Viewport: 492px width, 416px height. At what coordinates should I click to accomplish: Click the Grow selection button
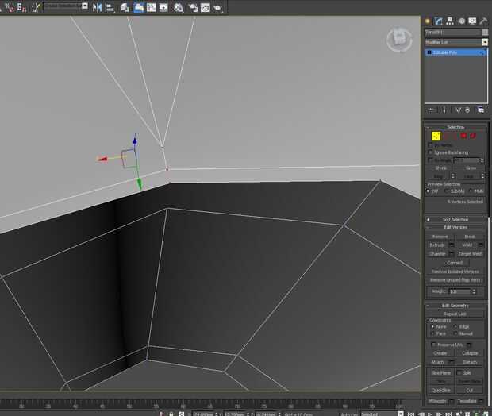tap(471, 168)
